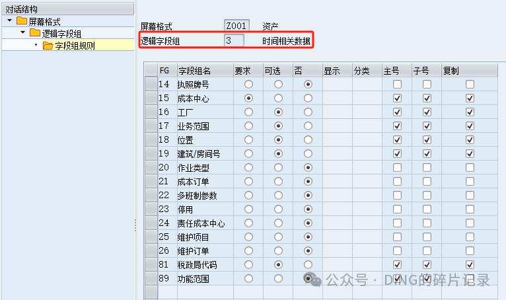This screenshot has height=300, width=506.
Task: Uncheck 子号 for 工厂
Action: pyautogui.click(x=427, y=112)
